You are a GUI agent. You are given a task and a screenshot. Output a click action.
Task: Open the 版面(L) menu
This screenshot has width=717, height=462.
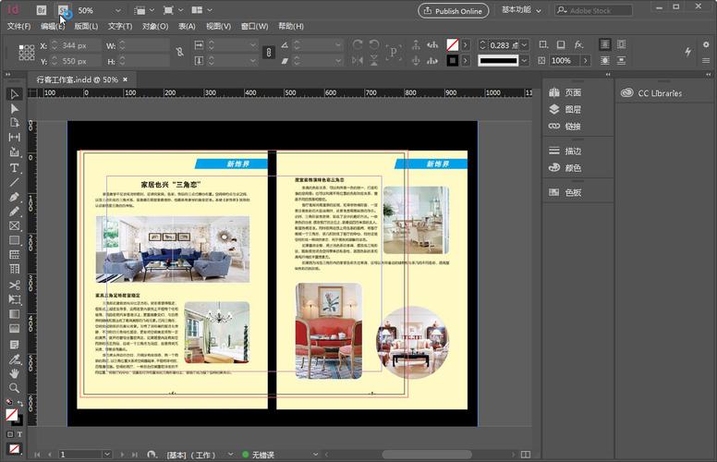[86, 26]
